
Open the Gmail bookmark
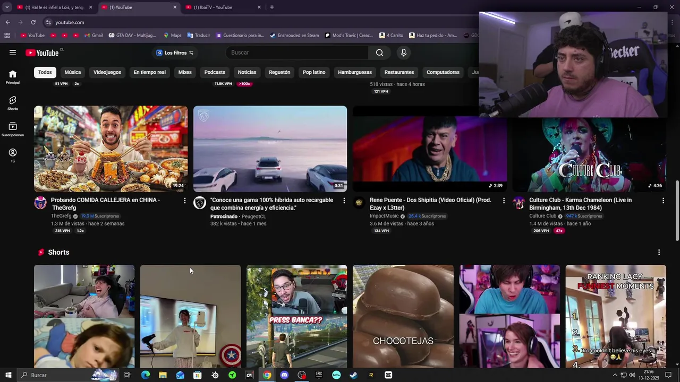[93, 36]
